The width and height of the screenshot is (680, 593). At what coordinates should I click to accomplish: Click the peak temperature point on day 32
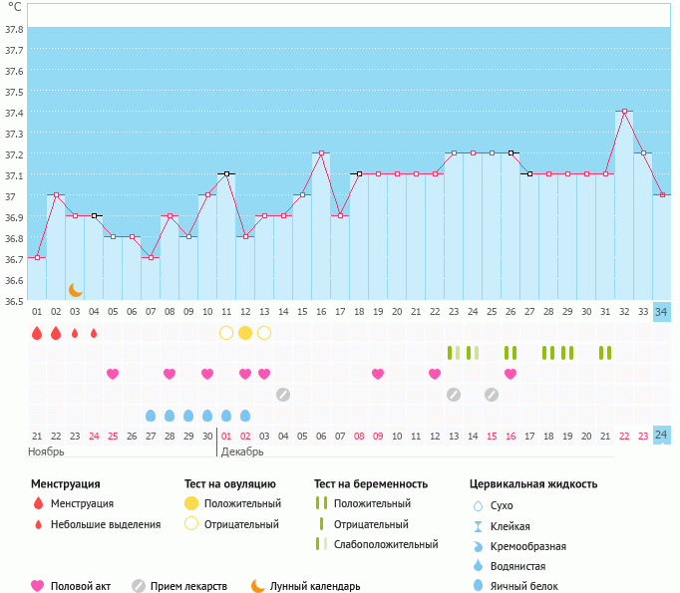click(x=624, y=112)
